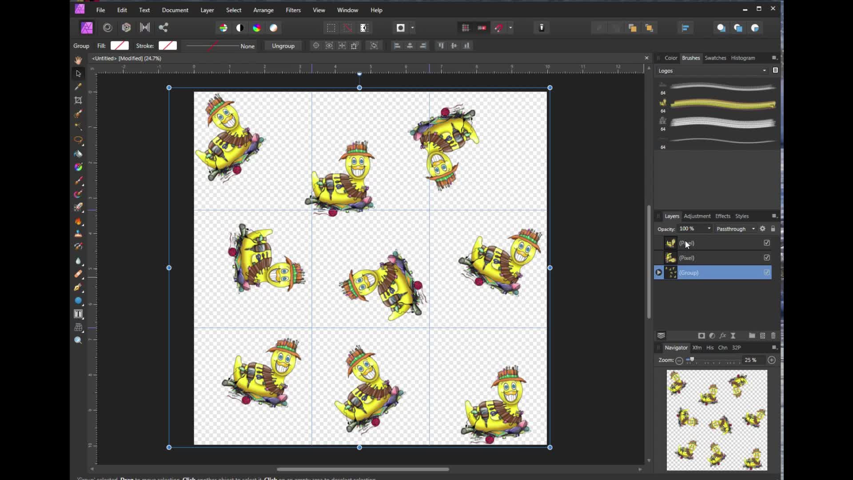Open the Arrange menu
853x480 pixels.
pos(263,10)
